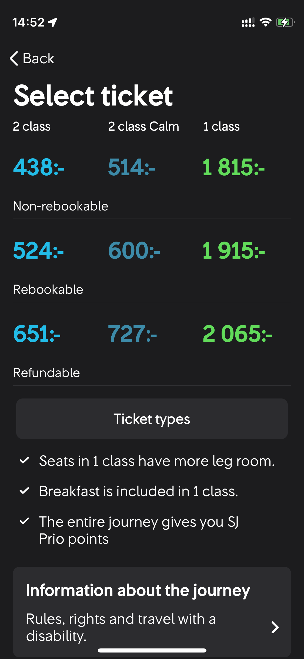
Task: Tap the back chevron arrow icon
Action: (14, 58)
